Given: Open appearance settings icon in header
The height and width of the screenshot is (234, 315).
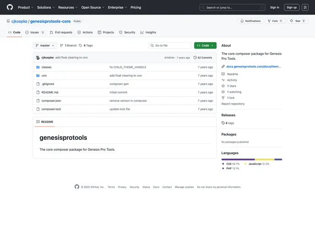Looking at the screenshot, I should coord(305,7).
